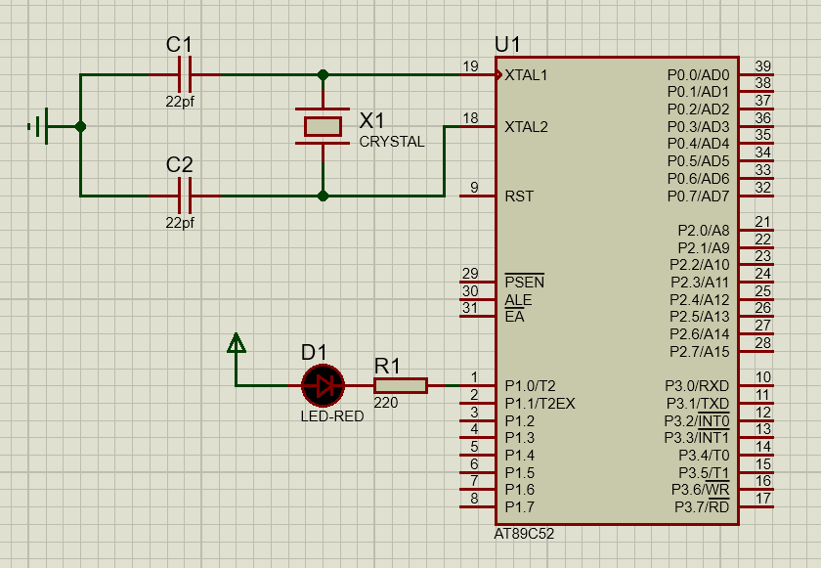Click the AT89C52 part label
Viewport: 821px width, 568px height.
click(x=524, y=535)
